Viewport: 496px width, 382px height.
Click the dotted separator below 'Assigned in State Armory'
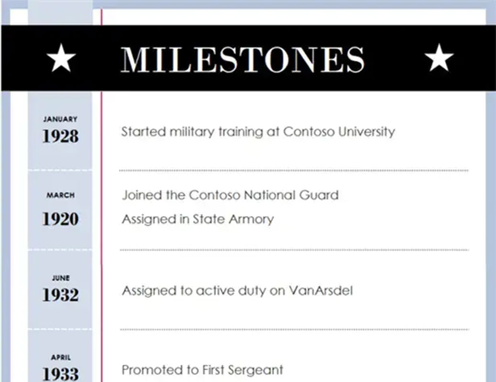coord(293,250)
